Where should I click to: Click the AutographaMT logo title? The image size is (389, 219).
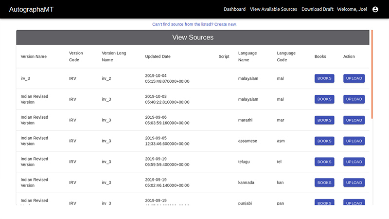tap(31, 9)
